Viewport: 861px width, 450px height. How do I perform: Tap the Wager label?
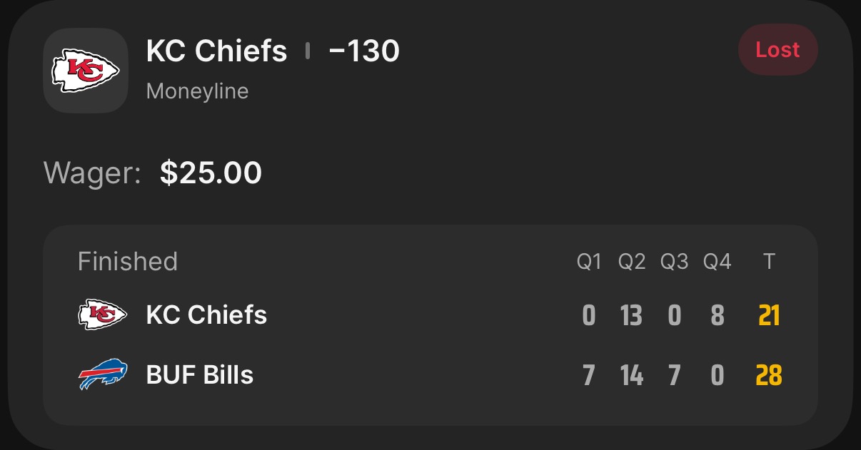92,173
